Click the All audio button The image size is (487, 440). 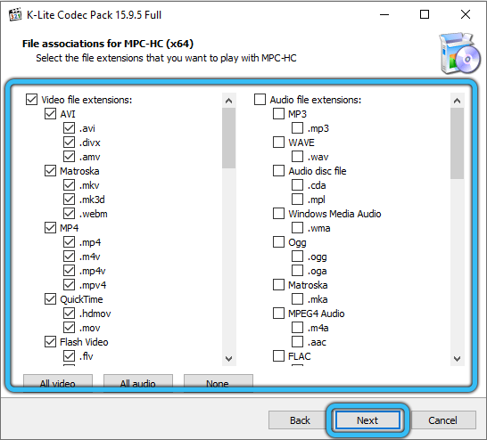138,383
